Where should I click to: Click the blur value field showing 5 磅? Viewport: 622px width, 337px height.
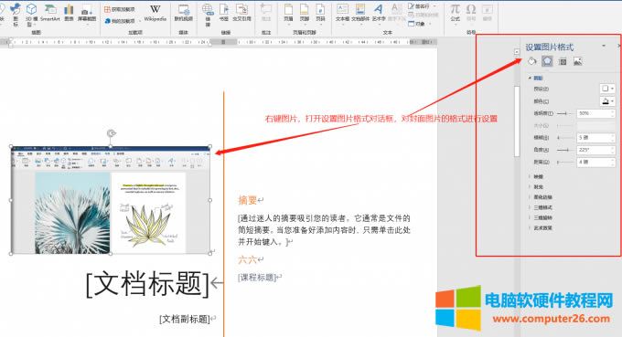(595, 137)
